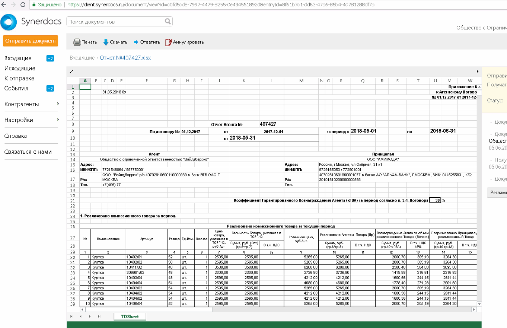Click the Annul (Аннулировать) red-cross icon
Viewport: 507px width, 328px height.
tap(169, 42)
